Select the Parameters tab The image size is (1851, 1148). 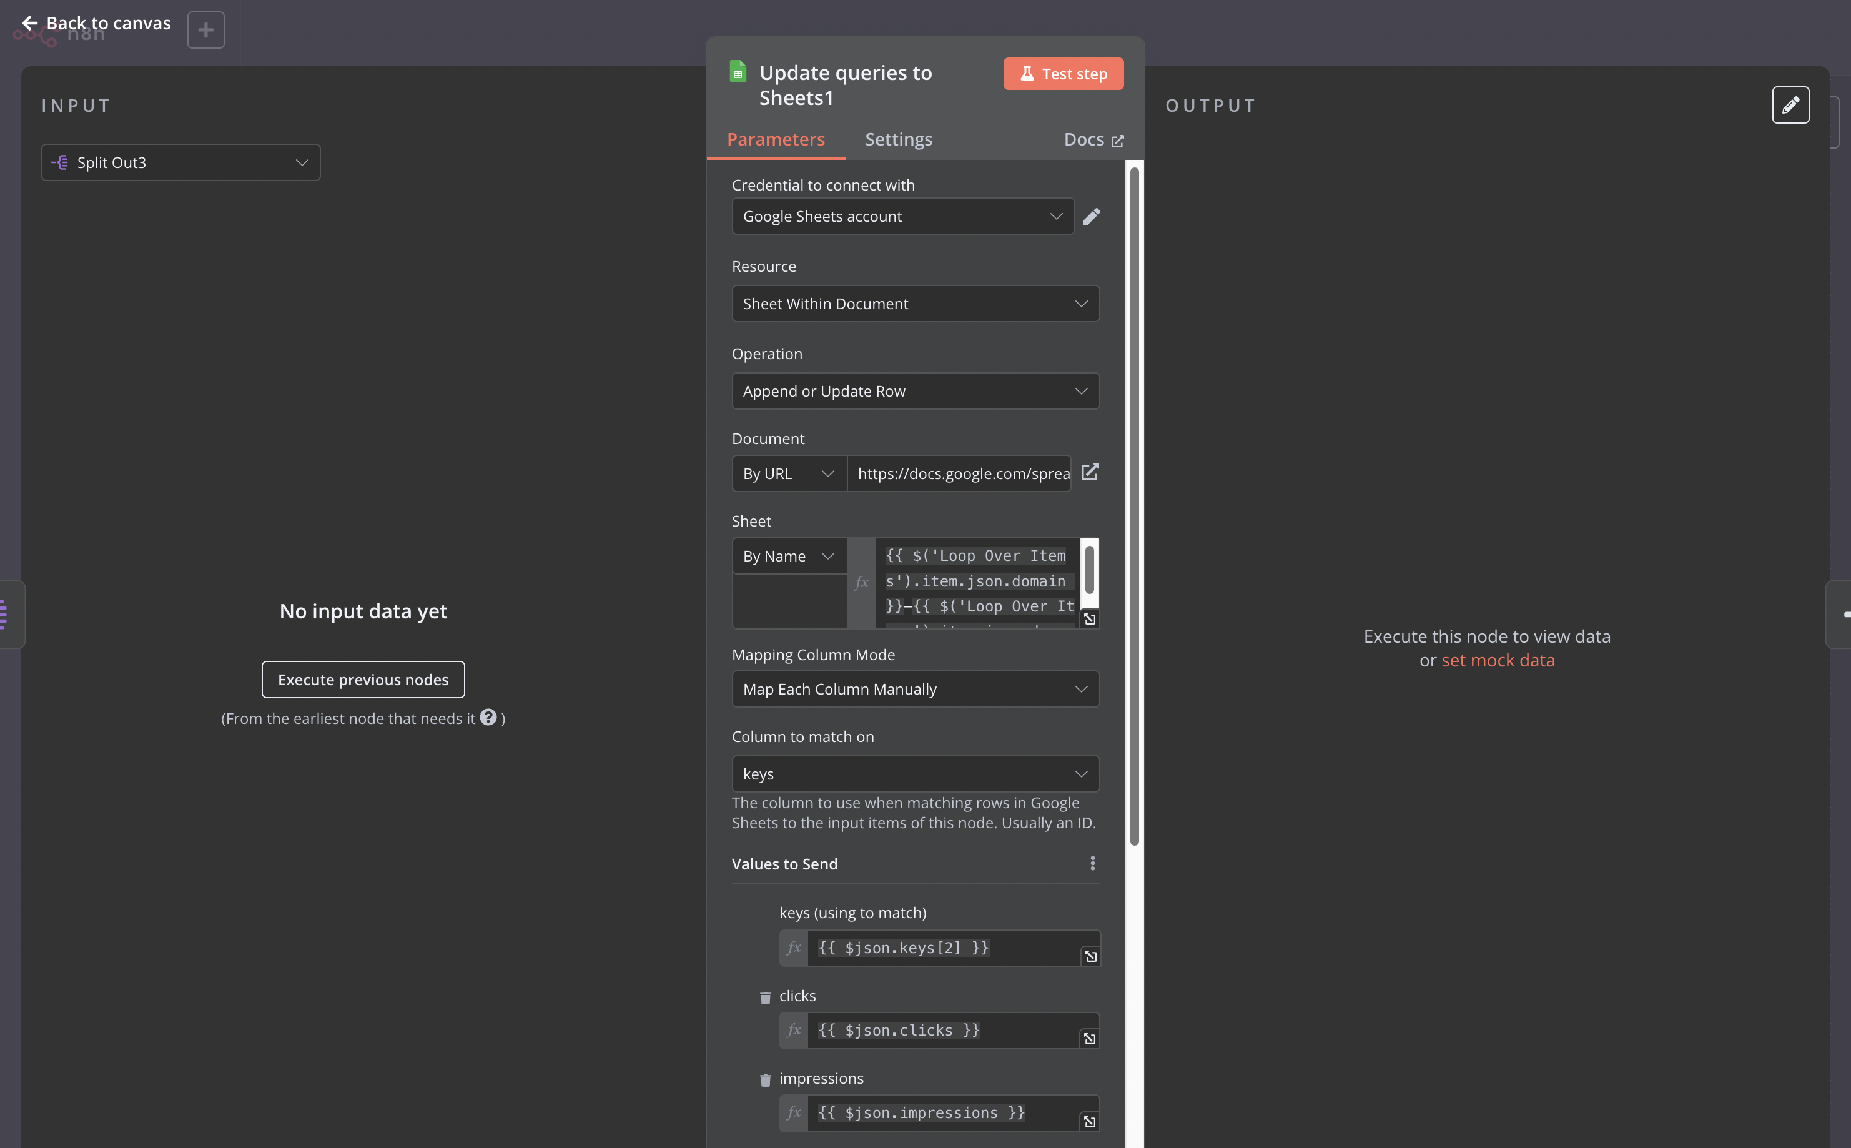tap(775, 139)
